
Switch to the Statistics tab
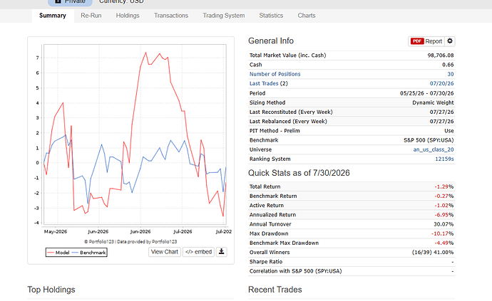tap(271, 16)
